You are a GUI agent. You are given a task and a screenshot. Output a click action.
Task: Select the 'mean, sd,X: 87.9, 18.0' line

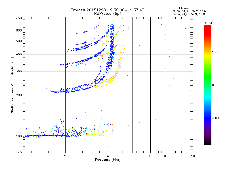[x=189, y=14]
